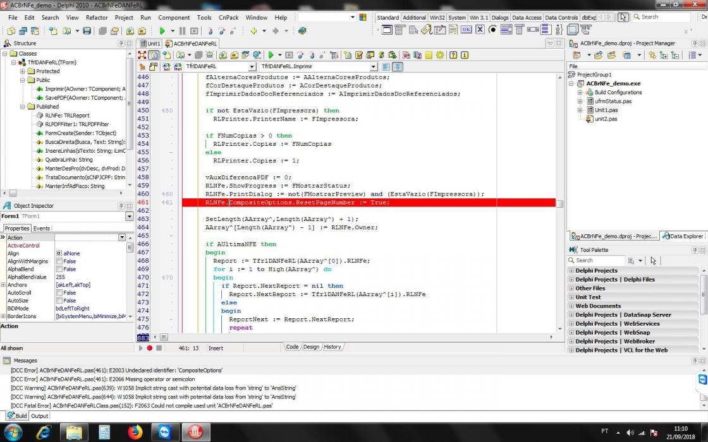Screen dimensions: 708x442
Task: Switch to the Events tab in Object Inspector
Action: coord(42,228)
